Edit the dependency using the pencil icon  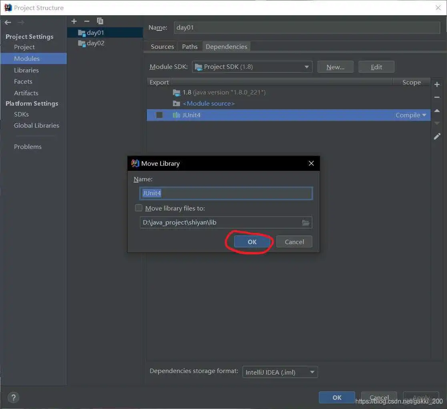click(437, 136)
